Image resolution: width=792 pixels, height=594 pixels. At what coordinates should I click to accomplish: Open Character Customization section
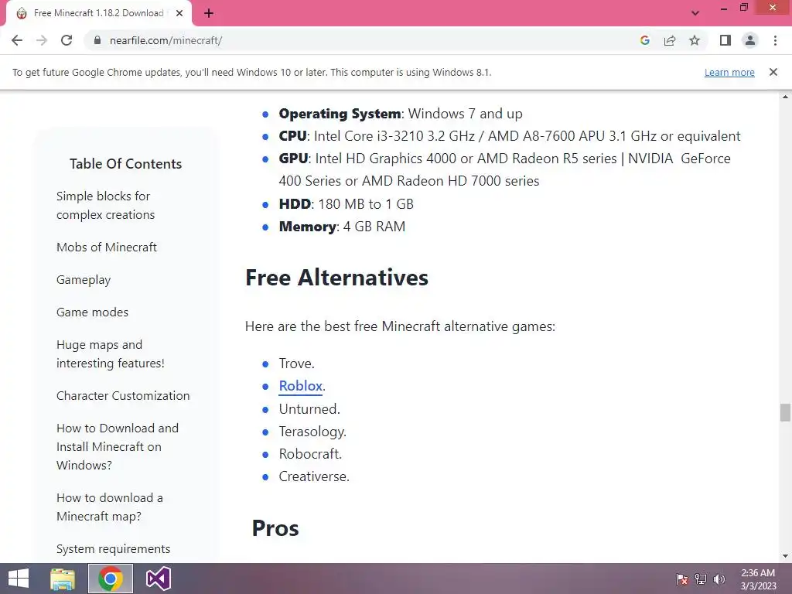123,395
